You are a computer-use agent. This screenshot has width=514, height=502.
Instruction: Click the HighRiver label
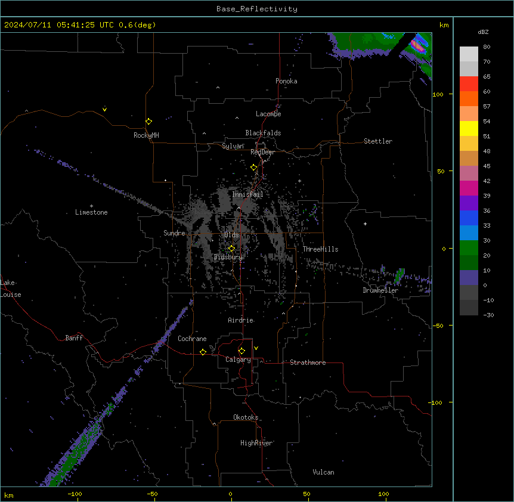(256, 443)
